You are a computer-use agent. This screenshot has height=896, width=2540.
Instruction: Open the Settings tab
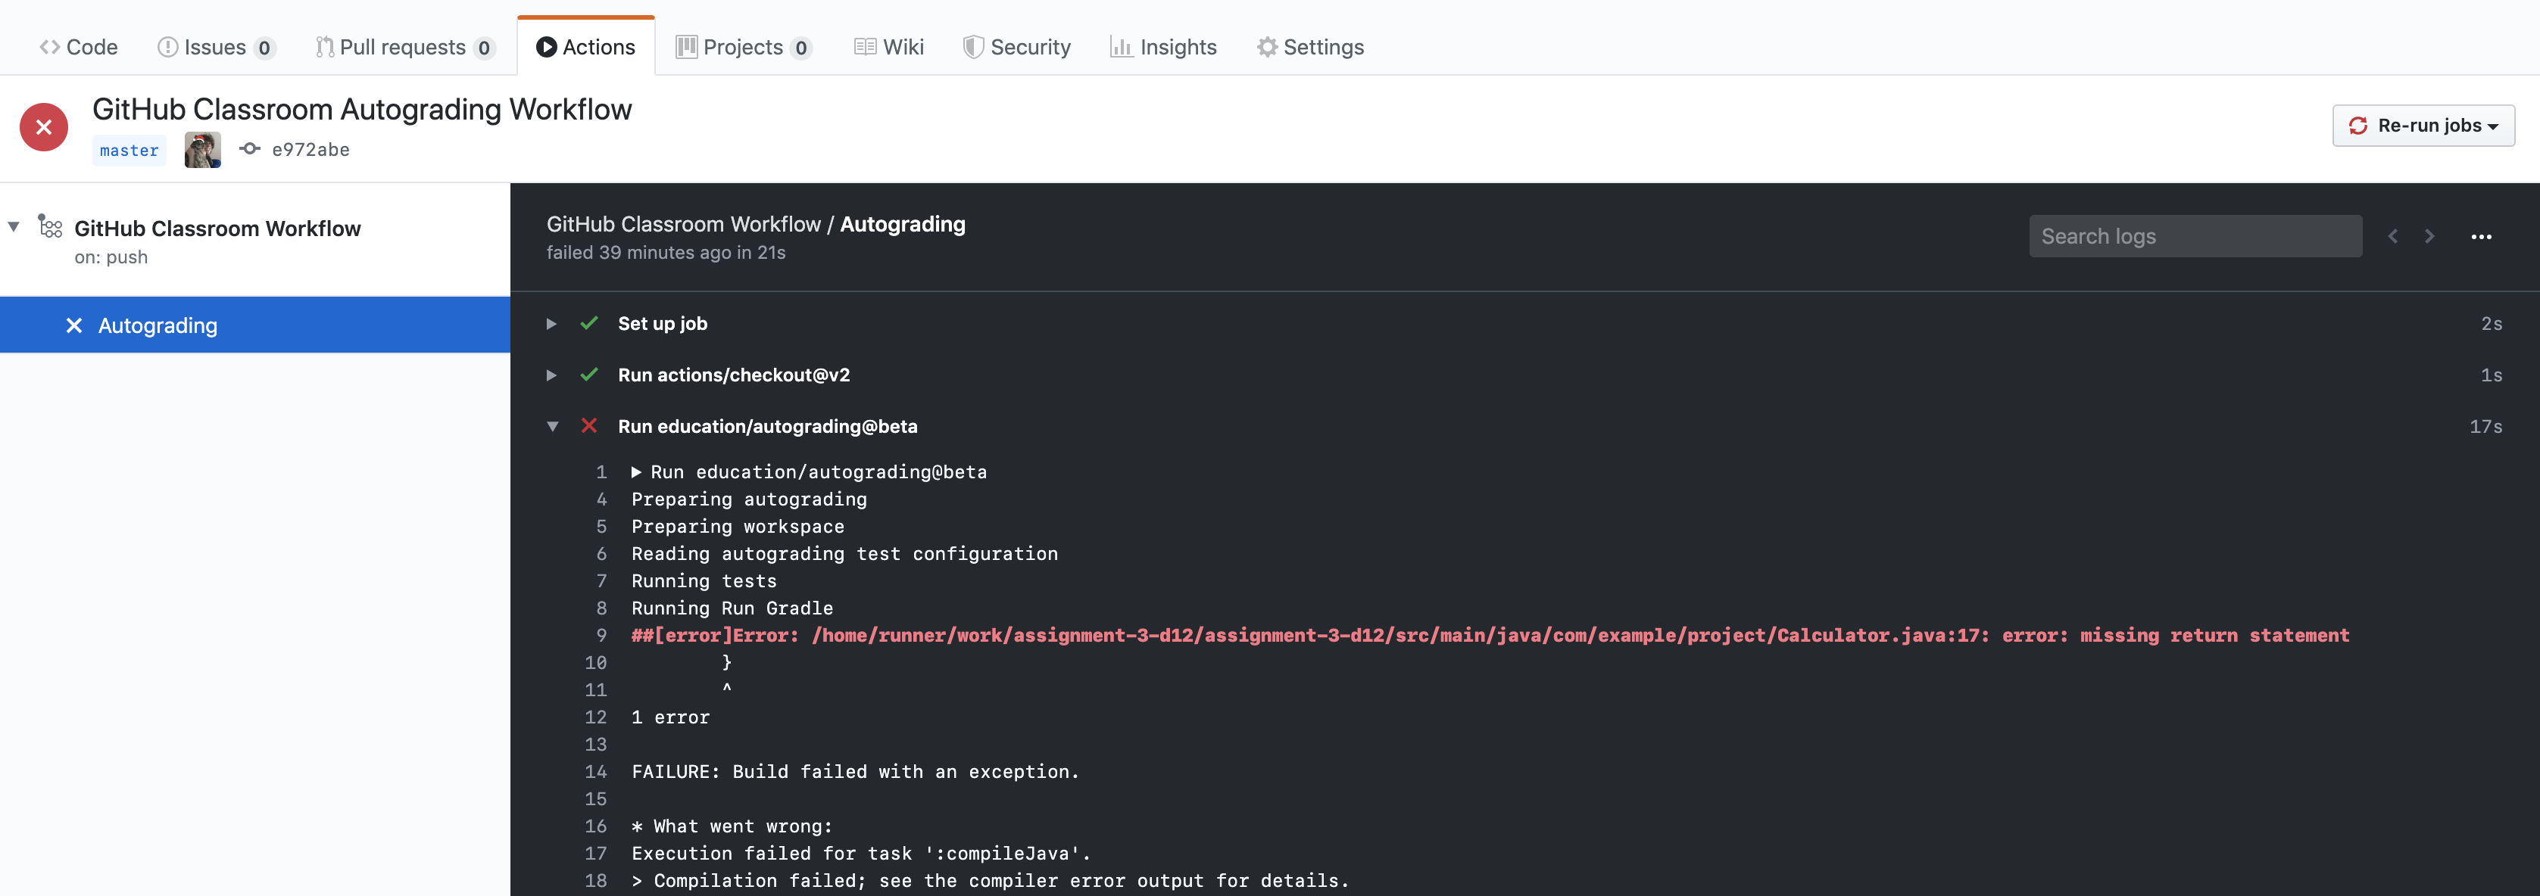click(x=1310, y=48)
